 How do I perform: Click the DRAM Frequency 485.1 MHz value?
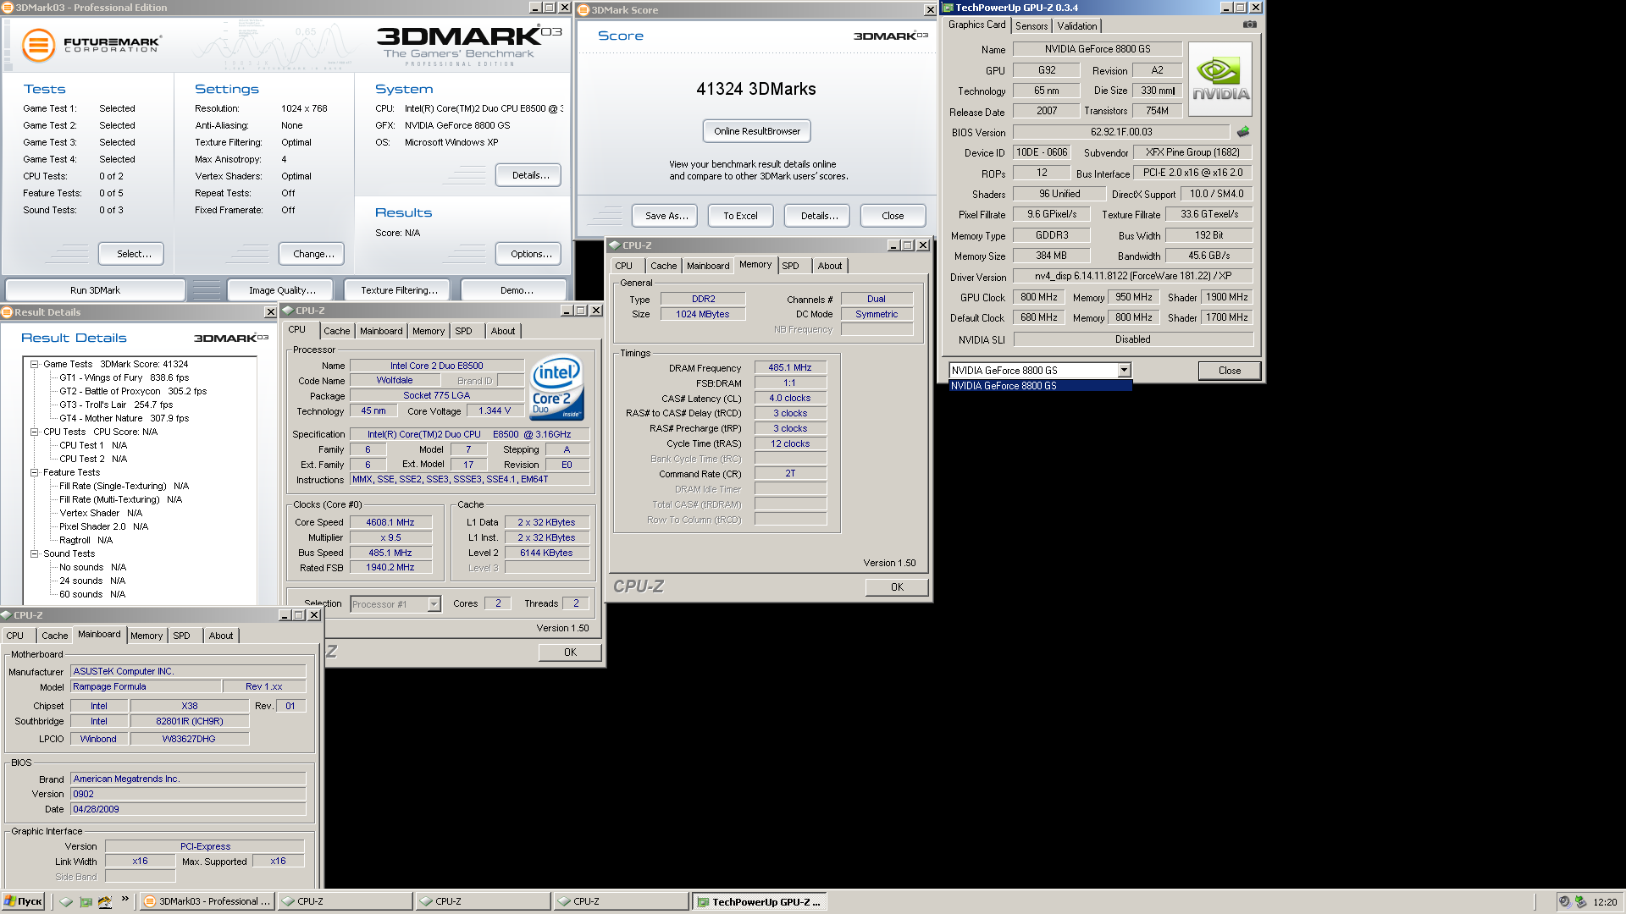coord(789,367)
